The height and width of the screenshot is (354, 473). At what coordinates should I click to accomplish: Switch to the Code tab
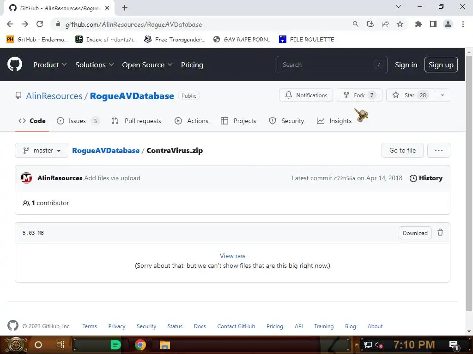[32, 121]
